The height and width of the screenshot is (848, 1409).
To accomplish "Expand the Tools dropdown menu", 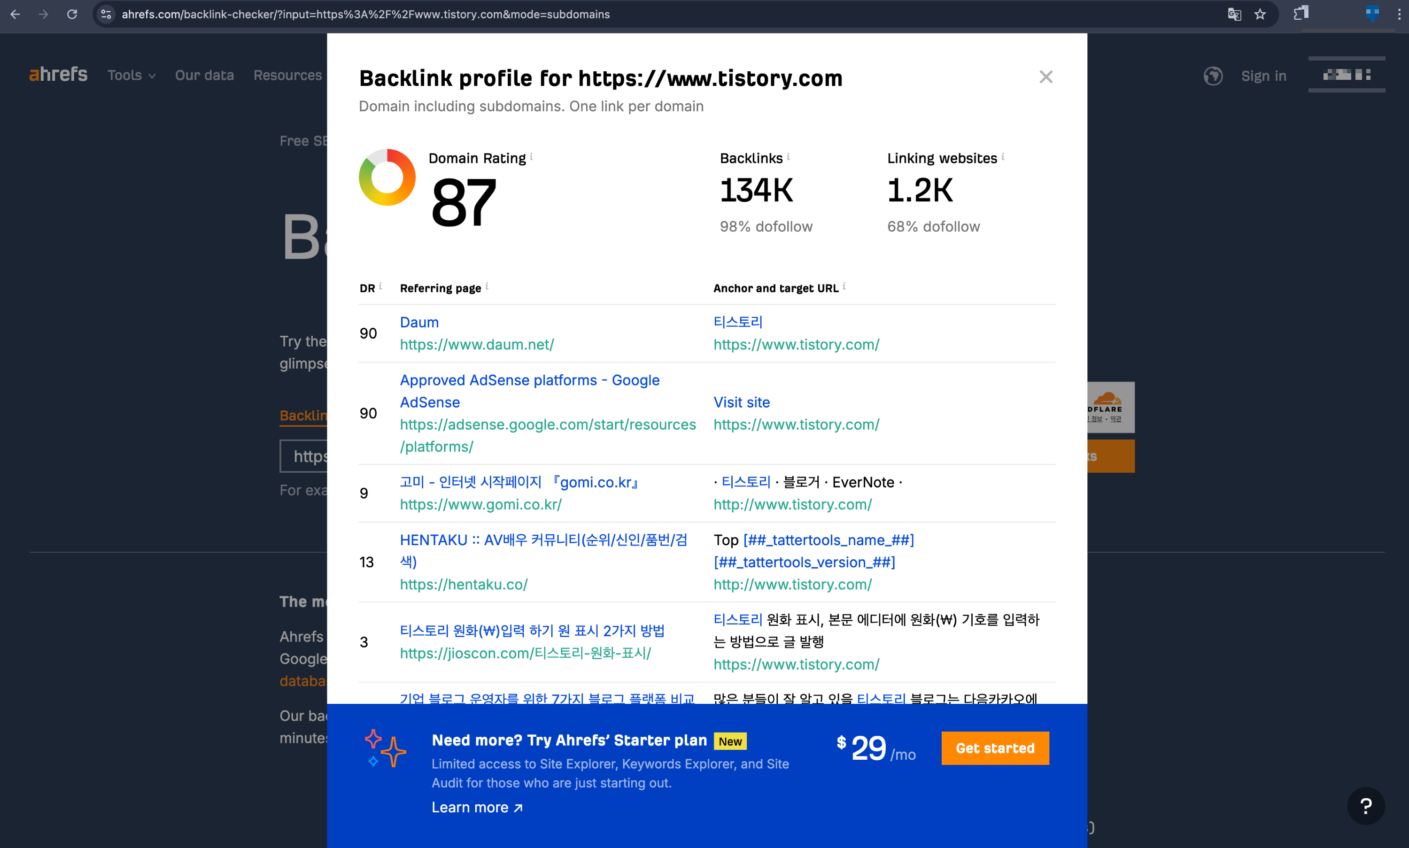I will [x=132, y=76].
